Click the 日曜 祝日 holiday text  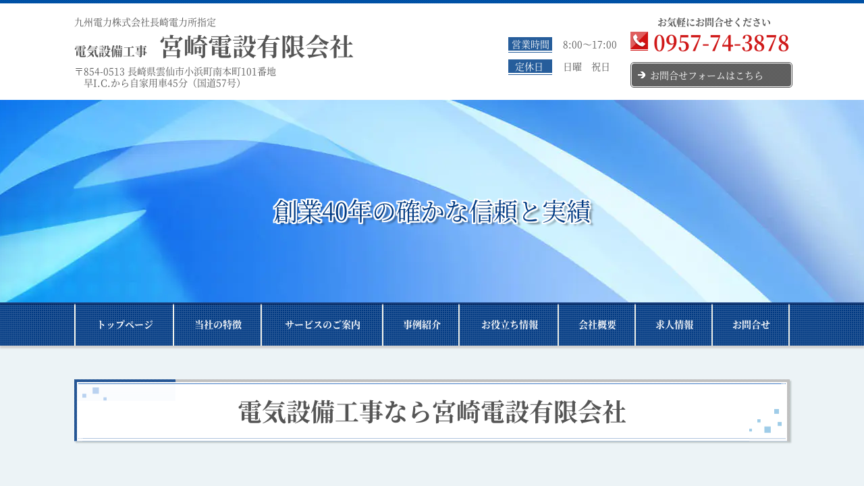point(587,67)
